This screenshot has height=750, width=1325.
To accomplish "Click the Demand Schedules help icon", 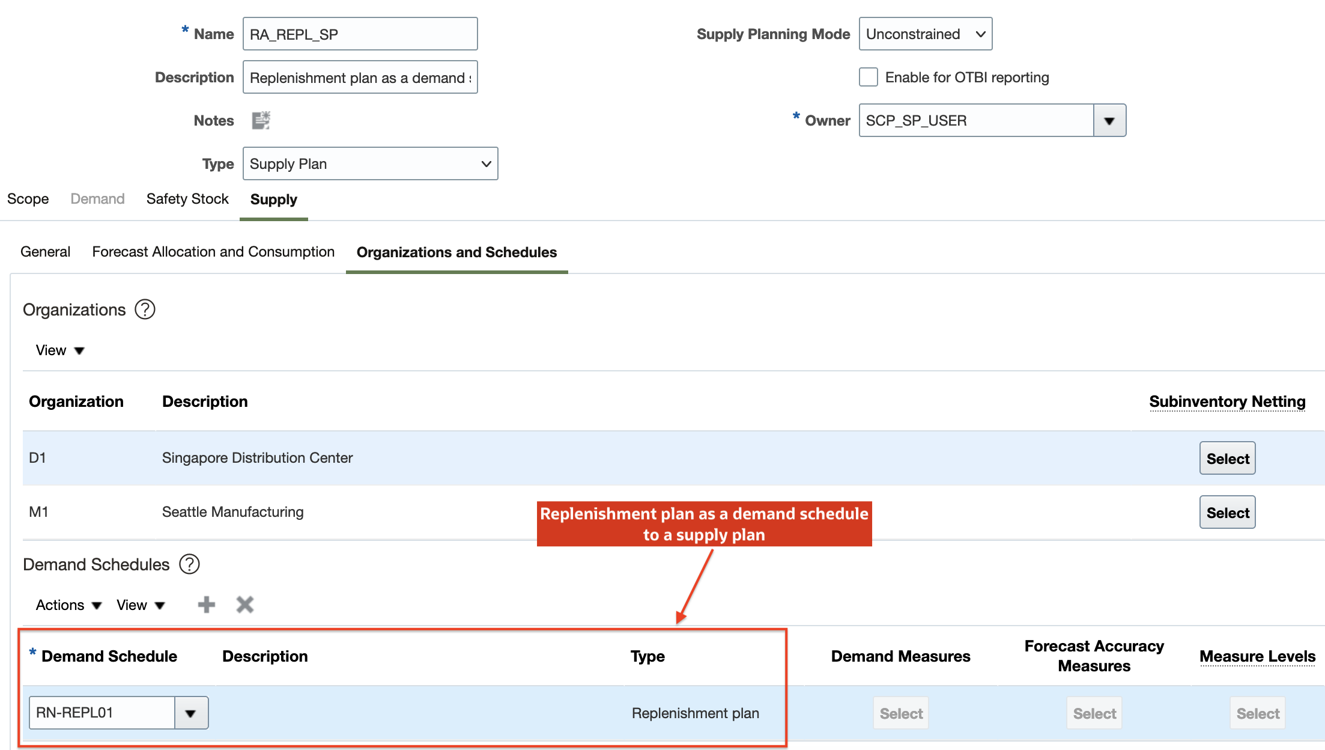I will click(x=189, y=564).
